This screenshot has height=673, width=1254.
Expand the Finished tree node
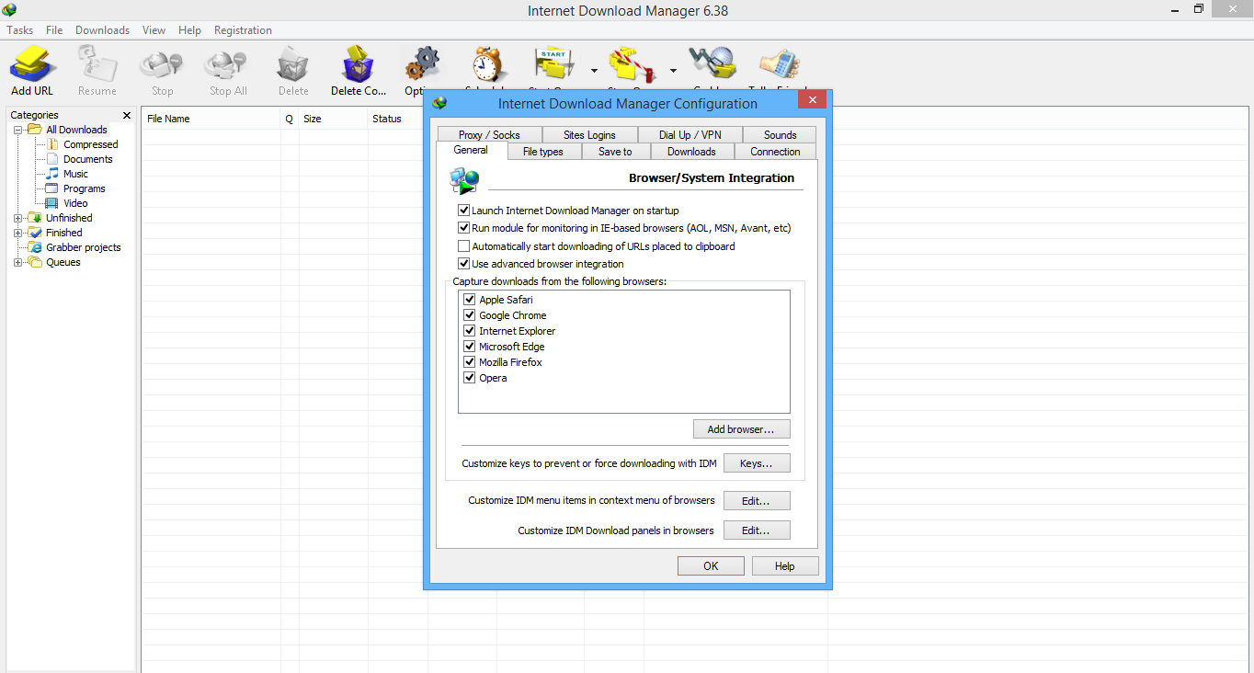point(18,233)
